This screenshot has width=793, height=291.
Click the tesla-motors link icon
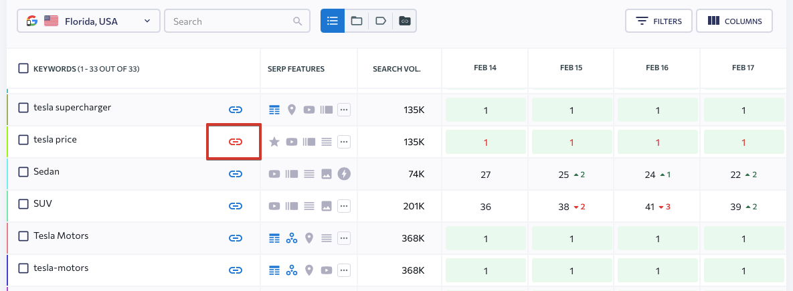click(236, 270)
